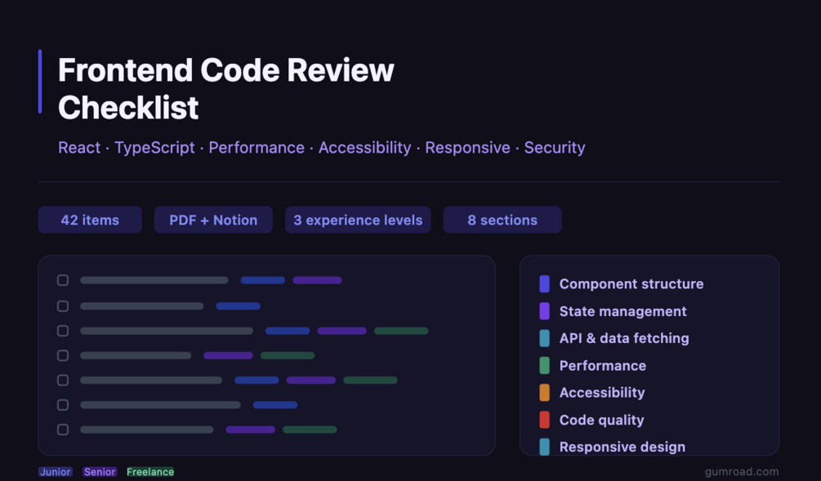The image size is (821, 481).
Task: Click the Senior legend tag
Action: click(x=100, y=472)
